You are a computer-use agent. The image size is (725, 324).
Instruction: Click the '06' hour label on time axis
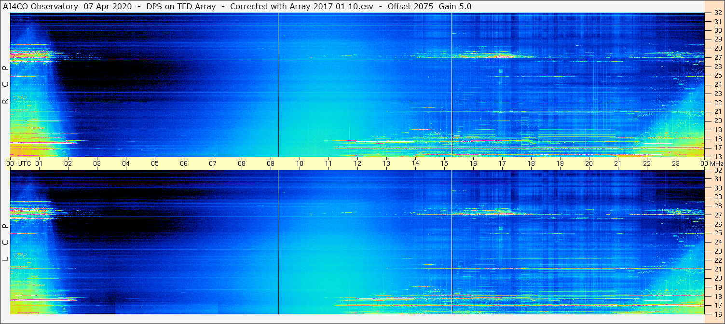184,163
